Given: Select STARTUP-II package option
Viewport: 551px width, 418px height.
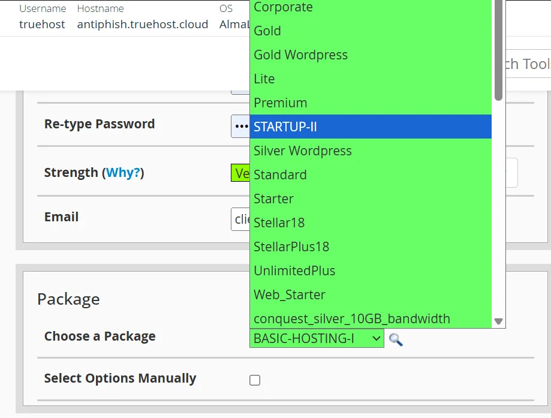Looking at the screenshot, I should (x=370, y=127).
